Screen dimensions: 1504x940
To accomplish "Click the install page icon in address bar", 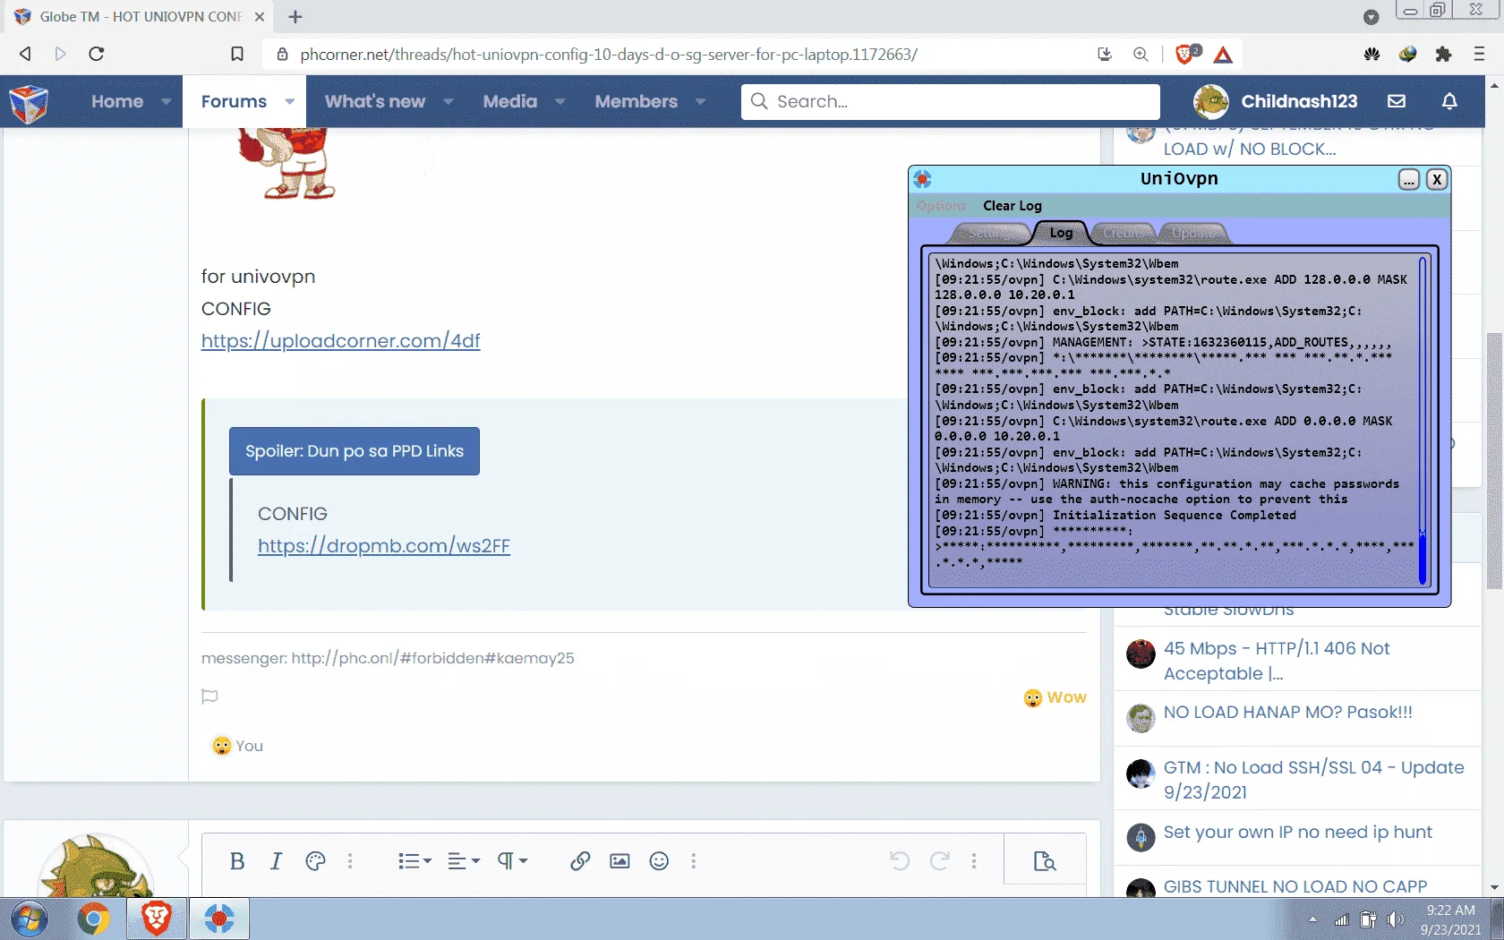I will click(x=1105, y=54).
